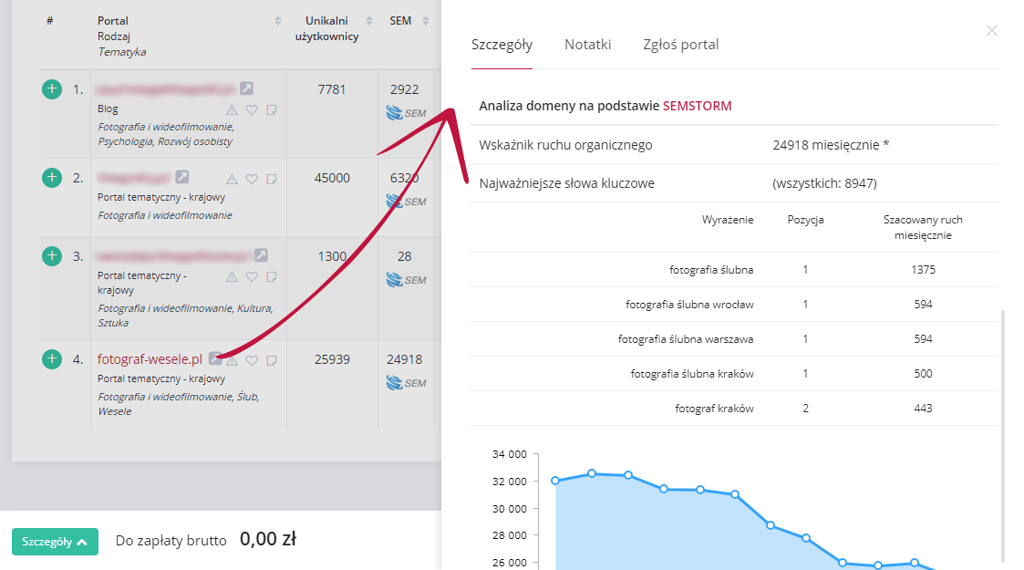
Task: Open the note icon for fotograf-wesele.pl
Action: [x=272, y=360]
